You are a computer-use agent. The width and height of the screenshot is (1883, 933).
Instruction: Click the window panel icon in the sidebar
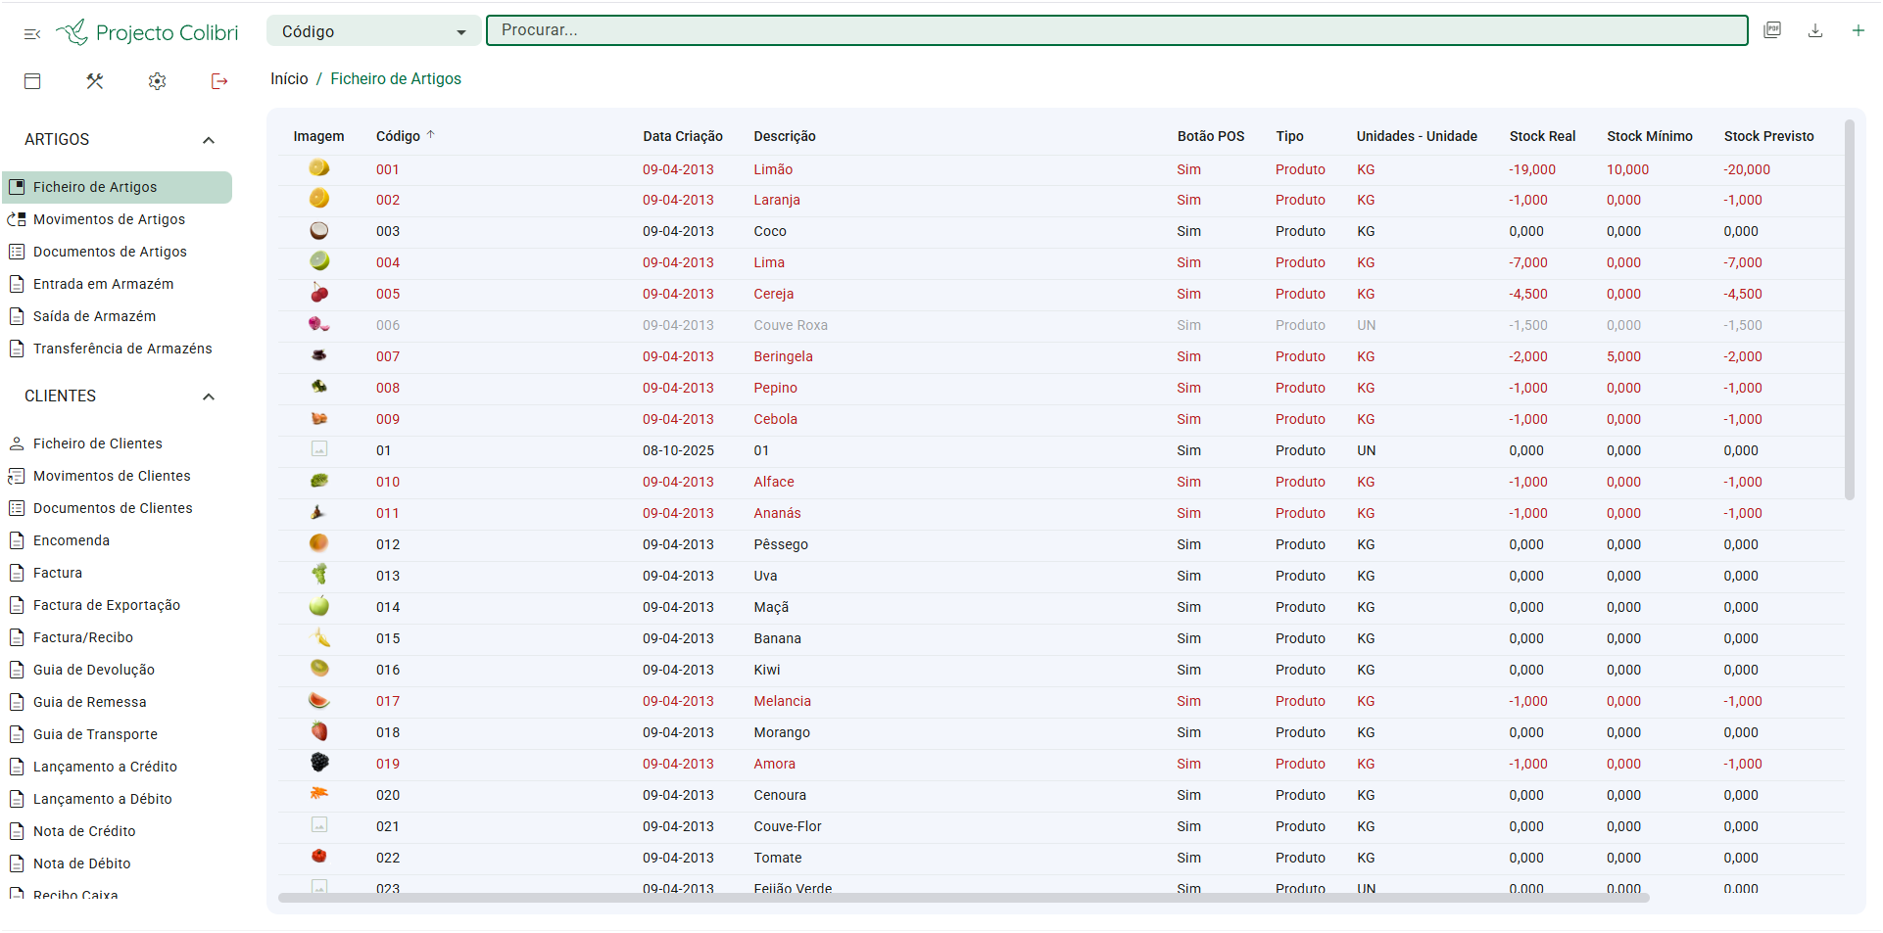pyautogui.click(x=32, y=81)
